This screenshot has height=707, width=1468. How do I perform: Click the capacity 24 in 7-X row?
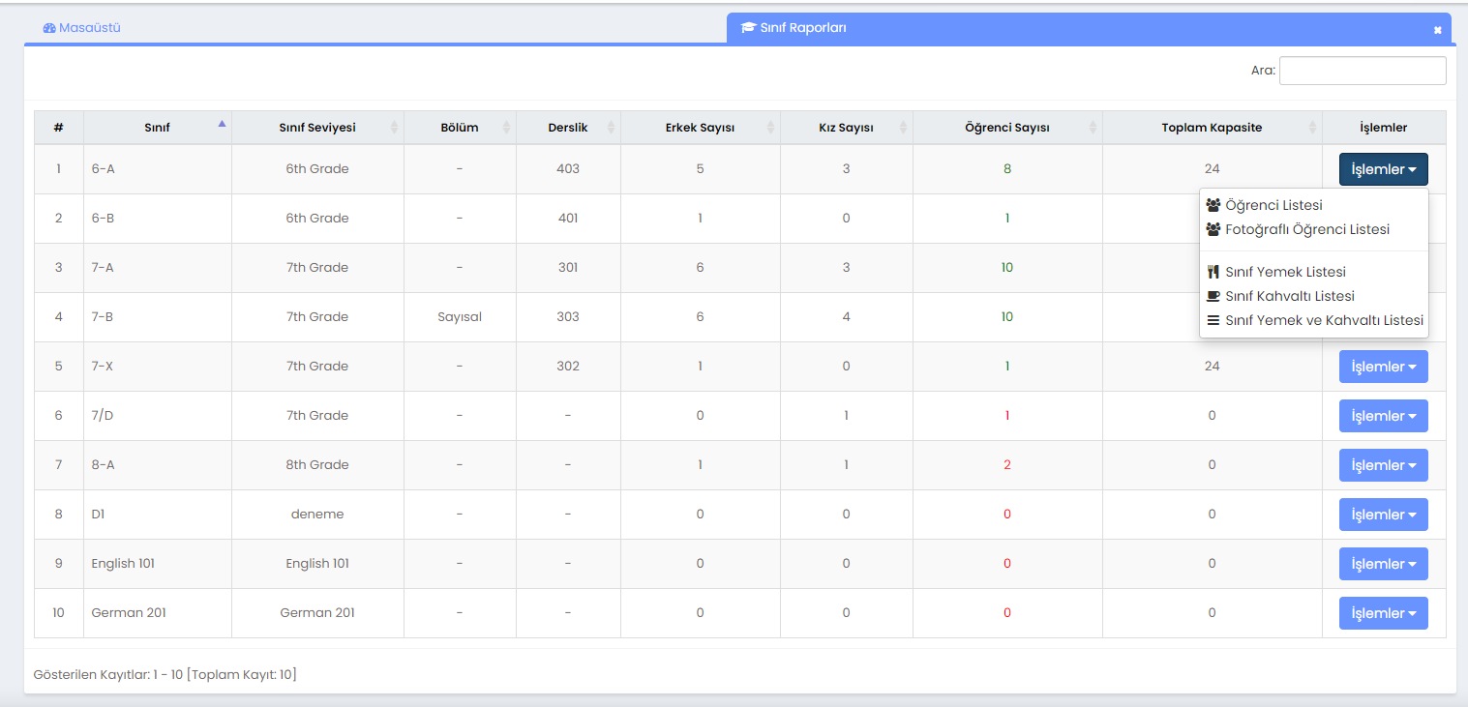coord(1213,367)
